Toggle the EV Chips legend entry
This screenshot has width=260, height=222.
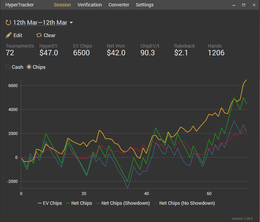(x=50, y=203)
